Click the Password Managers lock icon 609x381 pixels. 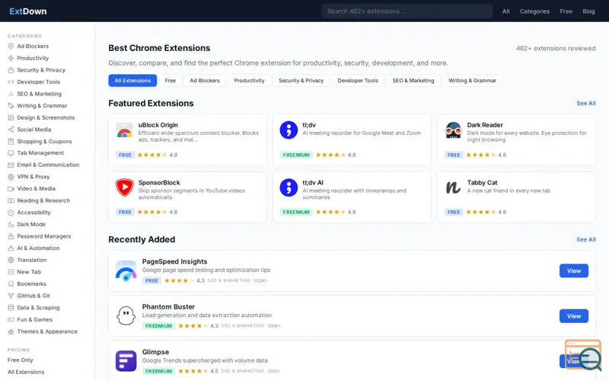coord(11,236)
